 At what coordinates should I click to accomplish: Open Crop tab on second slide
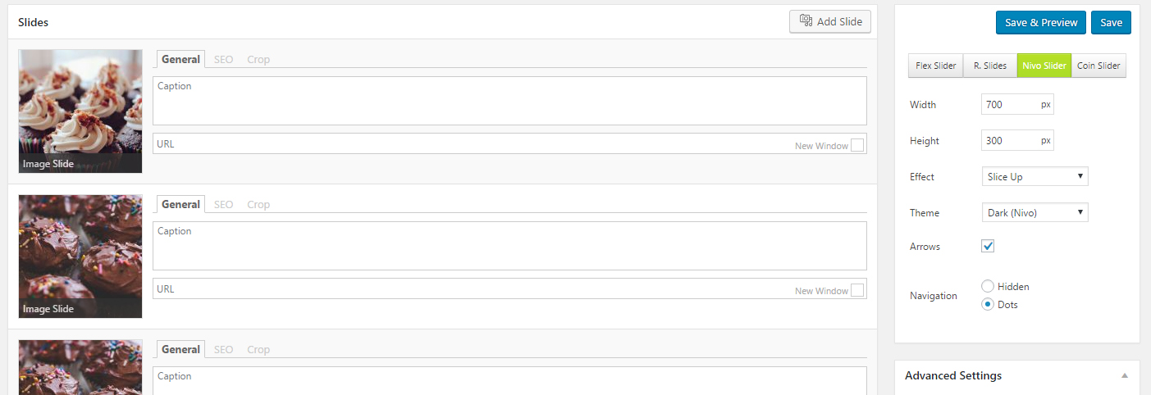point(258,204)
